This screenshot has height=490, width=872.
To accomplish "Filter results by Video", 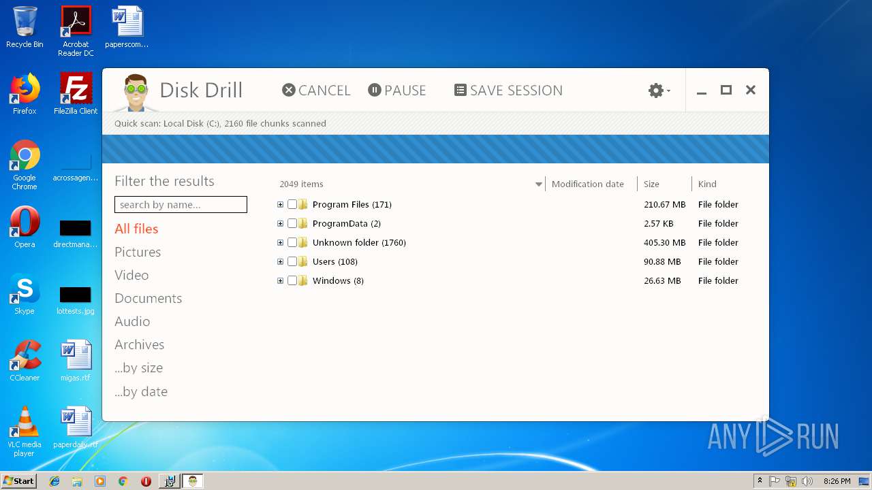I will 131,275.
